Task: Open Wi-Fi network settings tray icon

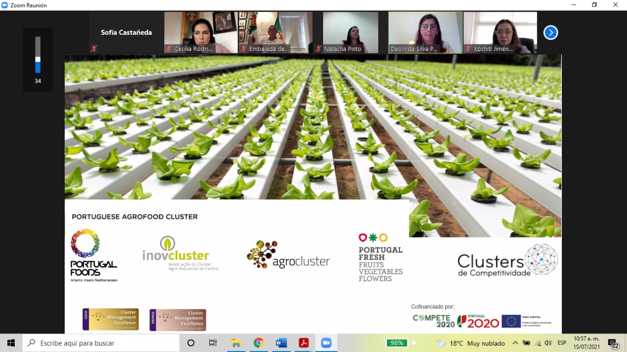Action: [x=538, y=343]
